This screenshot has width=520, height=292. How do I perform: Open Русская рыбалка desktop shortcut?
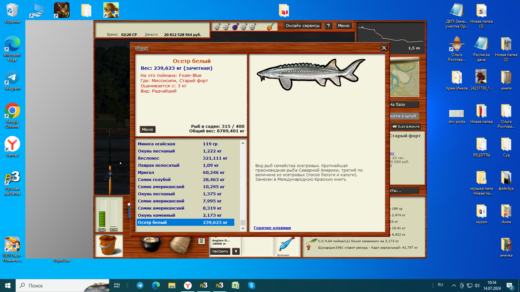point(12,183)
